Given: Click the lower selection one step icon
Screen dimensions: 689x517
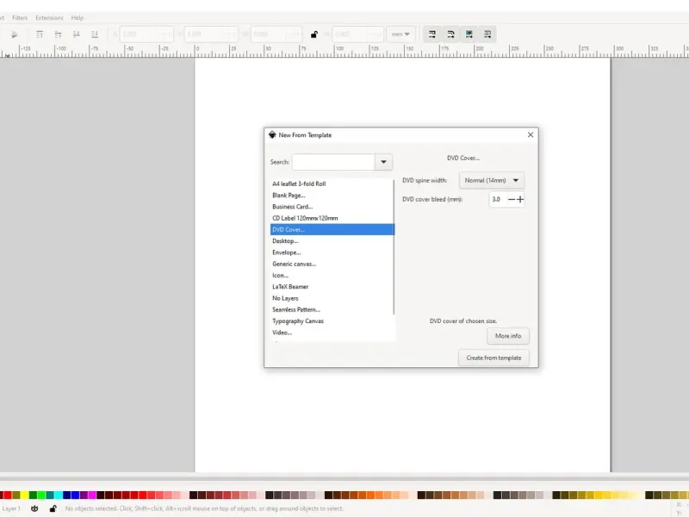Looking at the screenshot, I should [x=77, y=34].
